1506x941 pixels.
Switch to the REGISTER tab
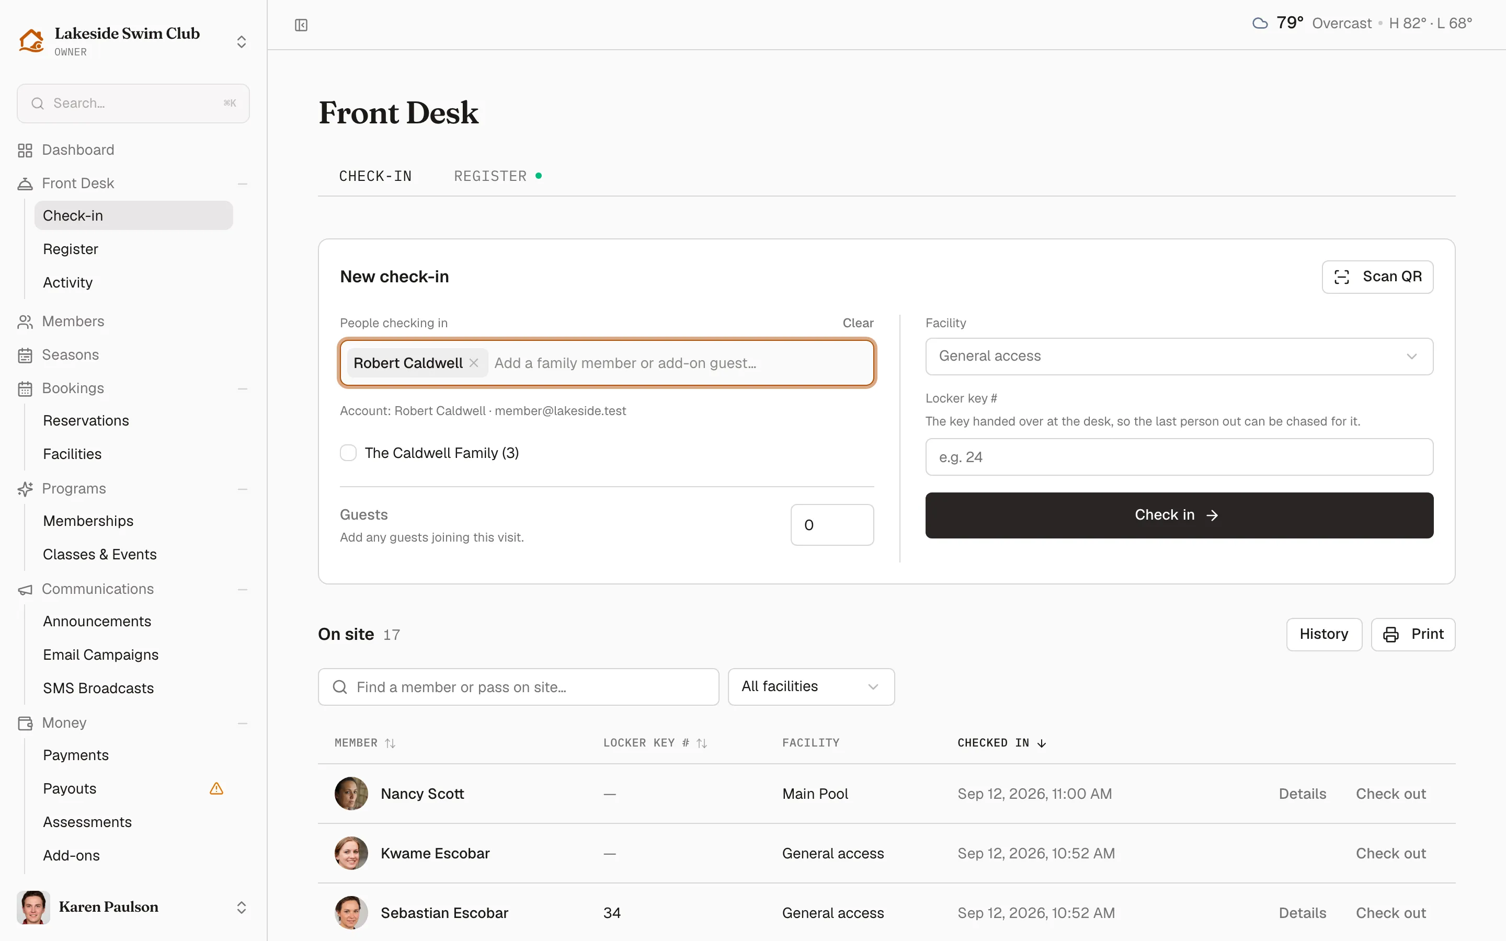pyautogui.click(x=497, y=176)
